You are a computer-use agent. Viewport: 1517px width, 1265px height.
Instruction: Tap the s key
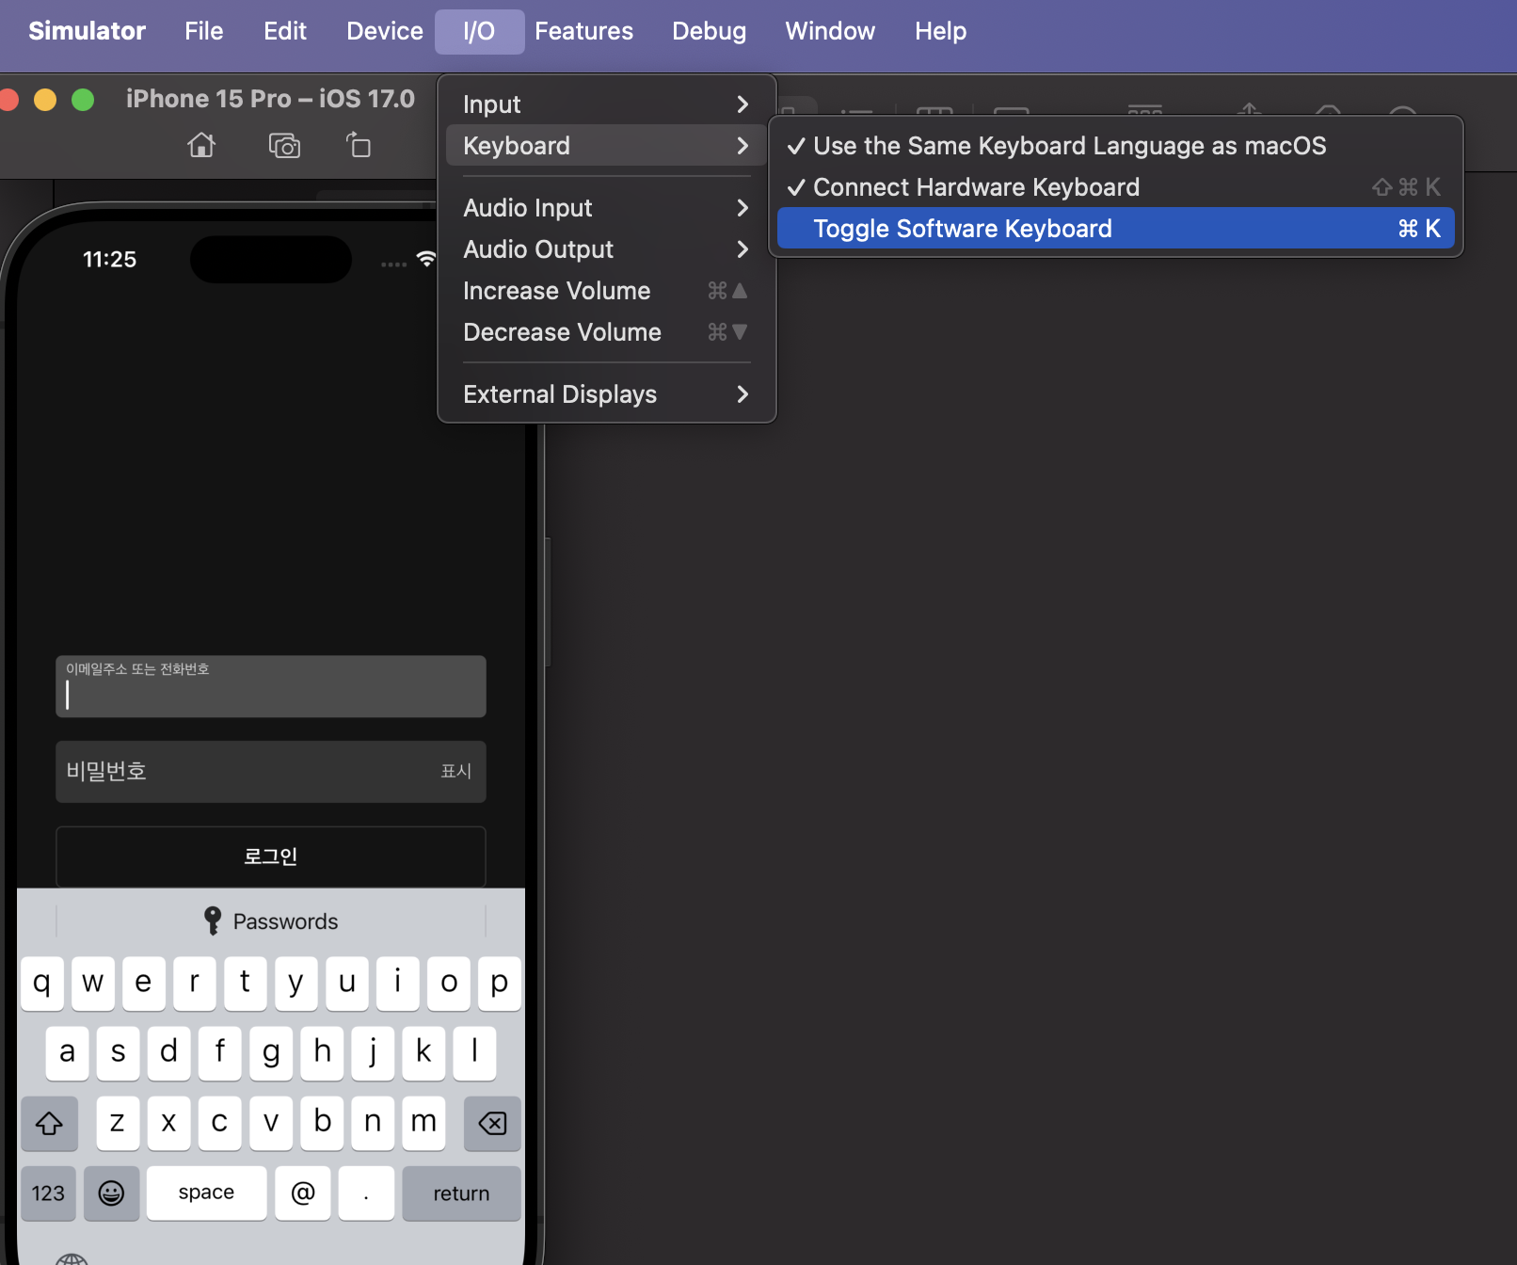(119, 1052)
